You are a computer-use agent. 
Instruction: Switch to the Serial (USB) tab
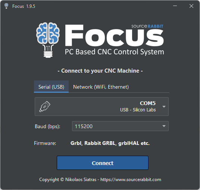(x=51, y=87)
